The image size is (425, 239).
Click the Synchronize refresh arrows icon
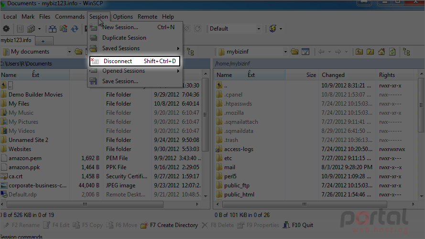(75, 29)
